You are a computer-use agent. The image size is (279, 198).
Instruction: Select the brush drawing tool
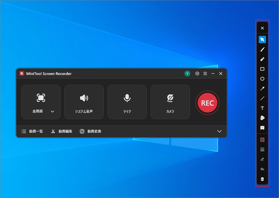tap(262, 49)
